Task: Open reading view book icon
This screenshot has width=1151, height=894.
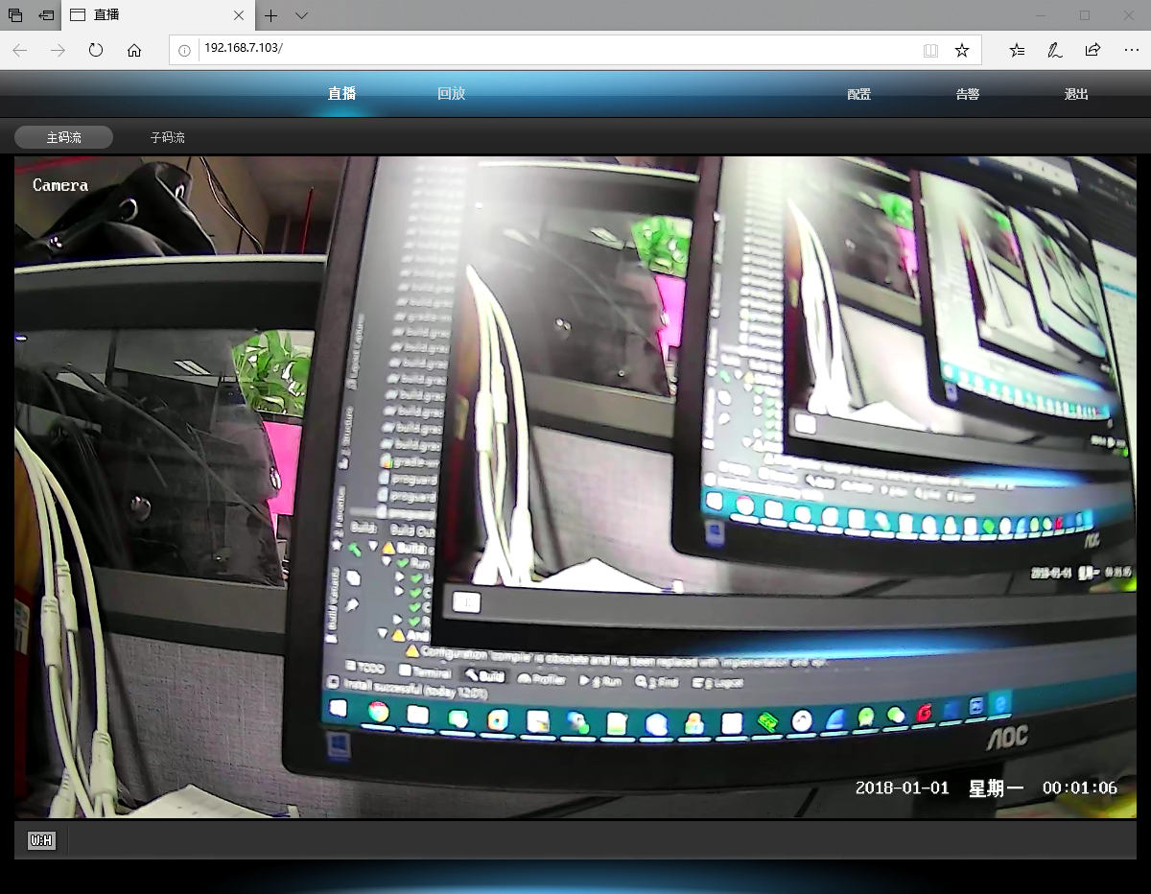Action: tap(930, 50)
